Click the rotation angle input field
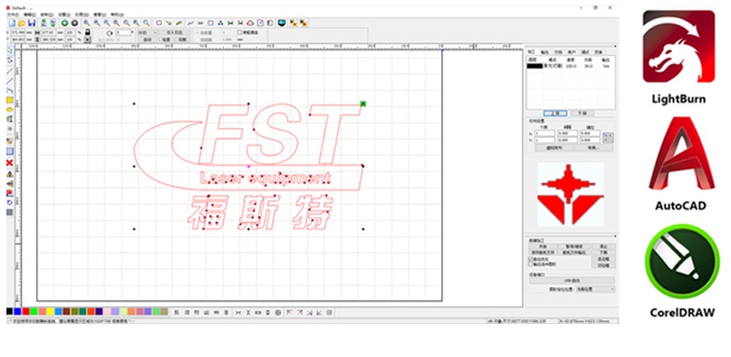This screenshot has width=731, height=357. pos(124,33)
